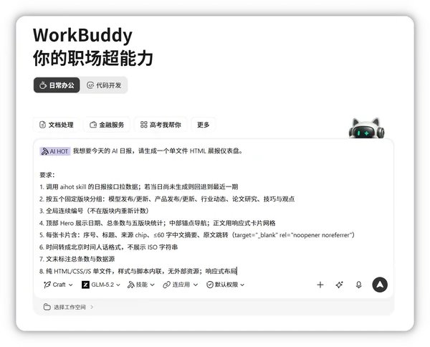Click 选择工作空间 workspace selector
This screenshot has width=430, height=347.
coord(69,307)
